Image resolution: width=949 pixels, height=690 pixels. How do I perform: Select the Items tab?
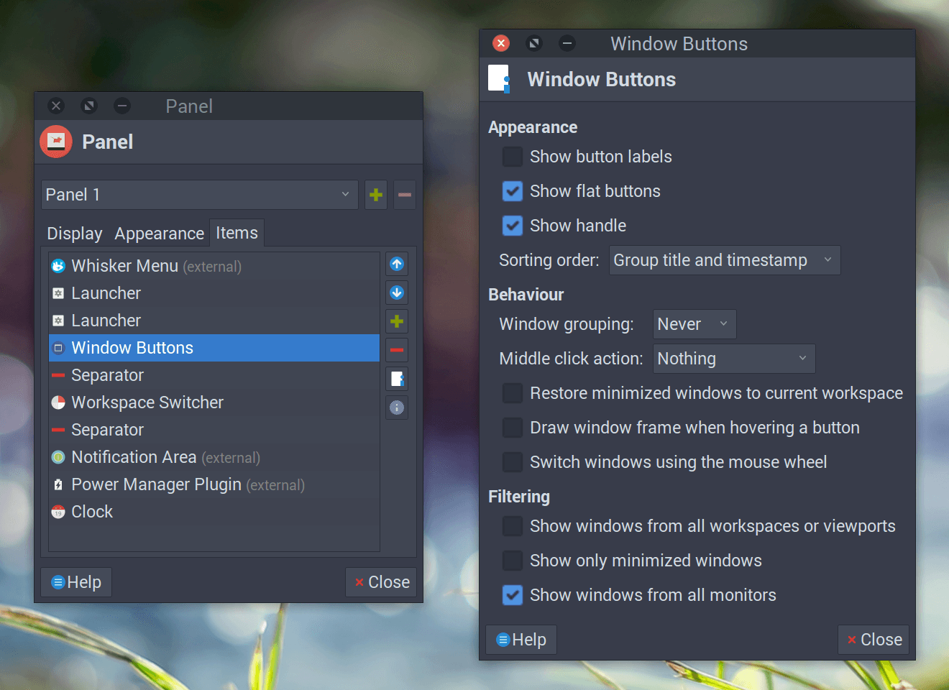tap(237, 233)
